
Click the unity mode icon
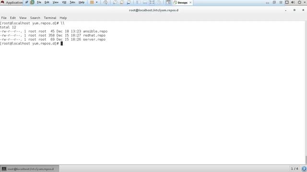(159, 2)
